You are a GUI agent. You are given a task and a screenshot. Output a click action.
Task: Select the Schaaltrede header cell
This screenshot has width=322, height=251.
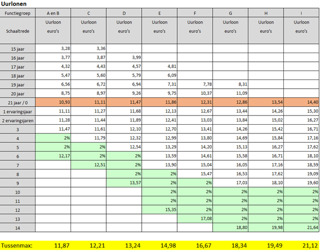18,31
